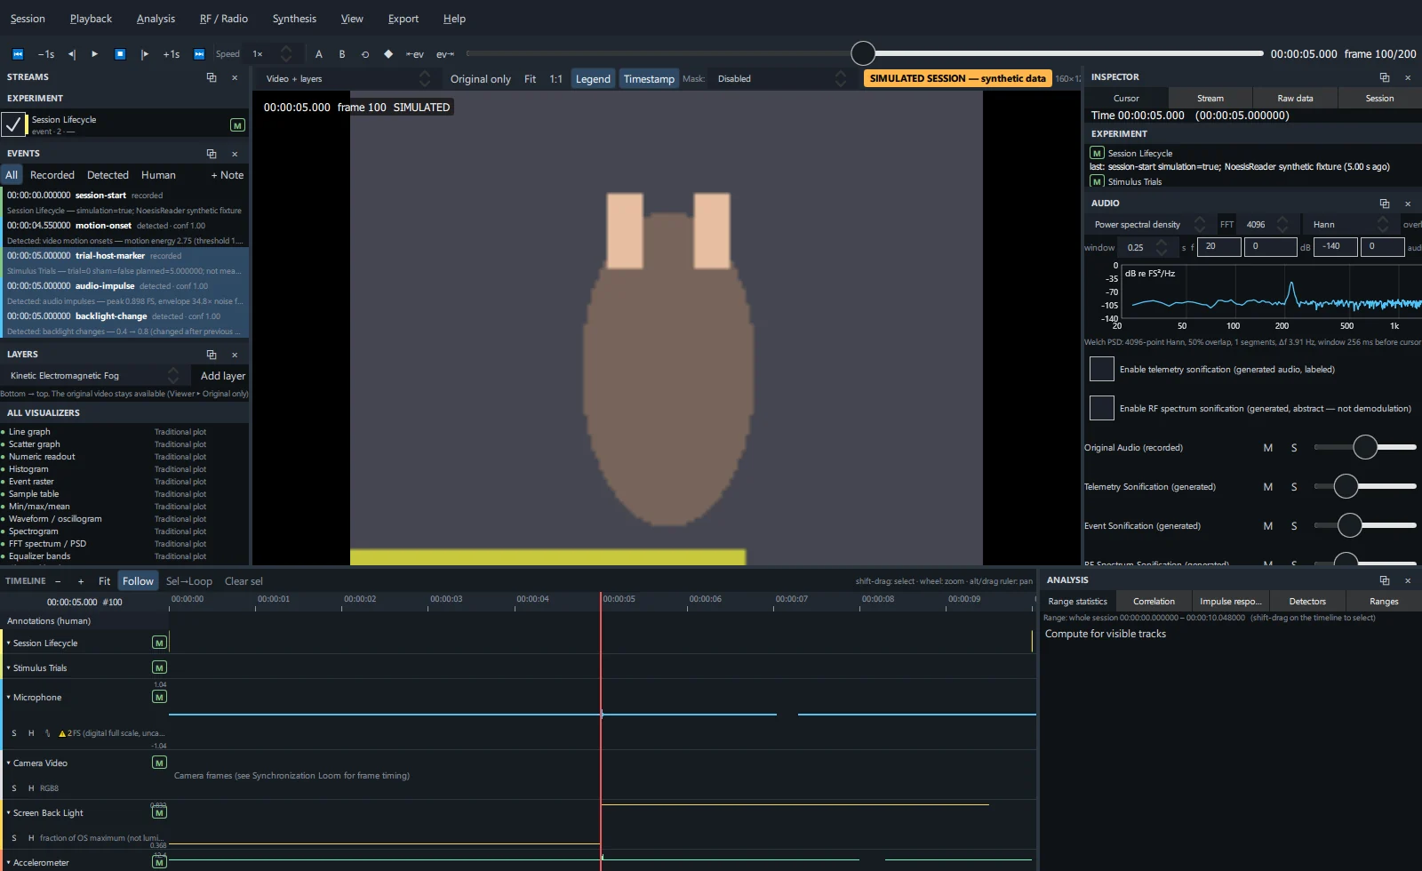This screenshot has height=871, width=1422.
Task: Undock the Inspector panel
Action: pos(1385,77)
